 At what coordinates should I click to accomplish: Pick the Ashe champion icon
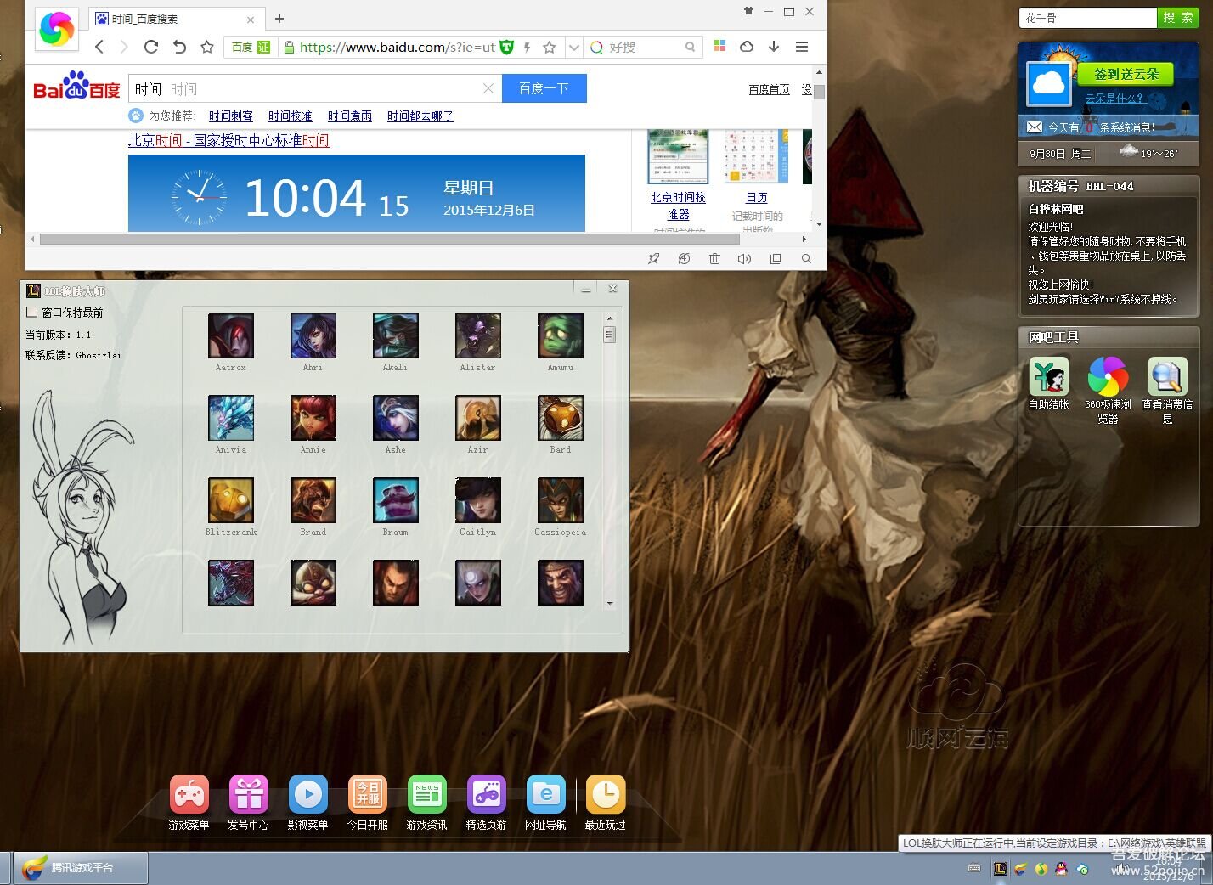click(x=396, y=418)
